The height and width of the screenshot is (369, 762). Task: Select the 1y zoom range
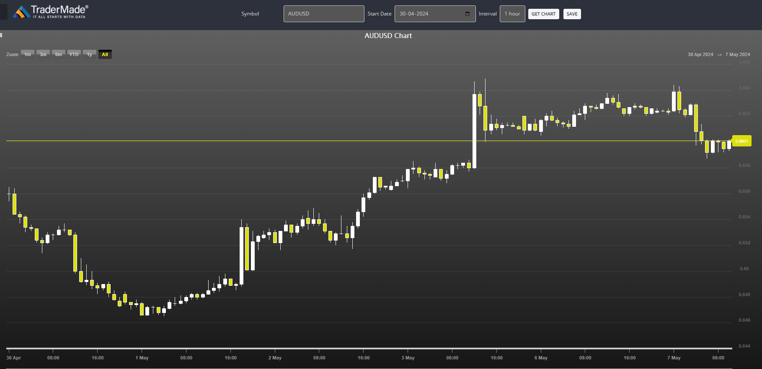coord(89,54)
